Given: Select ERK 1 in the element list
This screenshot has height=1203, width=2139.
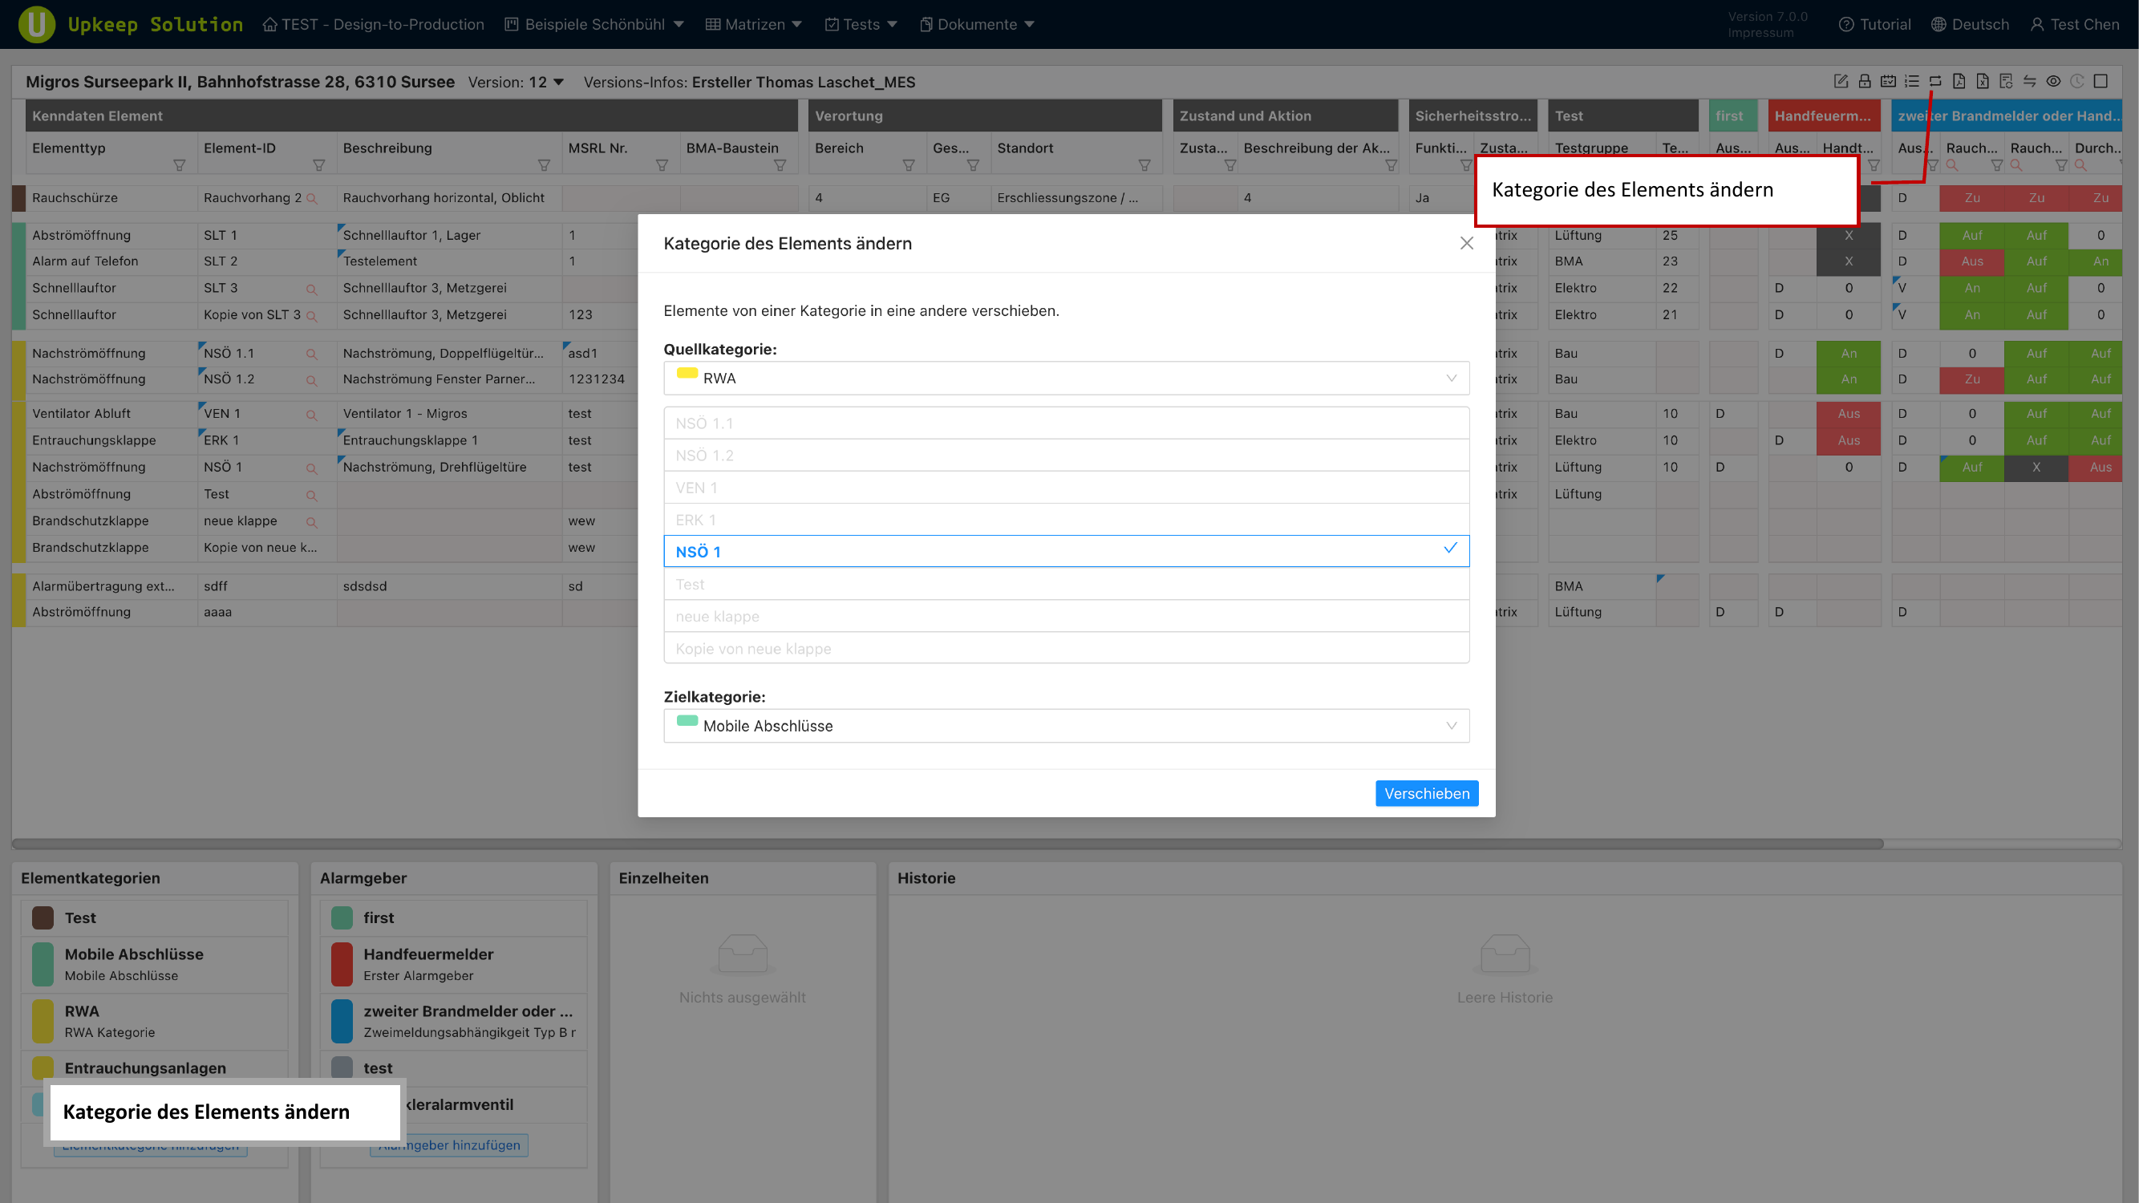Looking at the screenshot, I should [1066, 520].
